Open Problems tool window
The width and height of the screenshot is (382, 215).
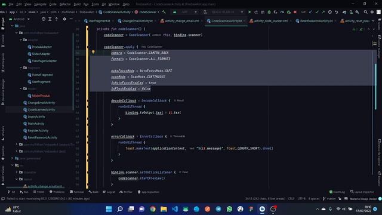click(57, 192)
